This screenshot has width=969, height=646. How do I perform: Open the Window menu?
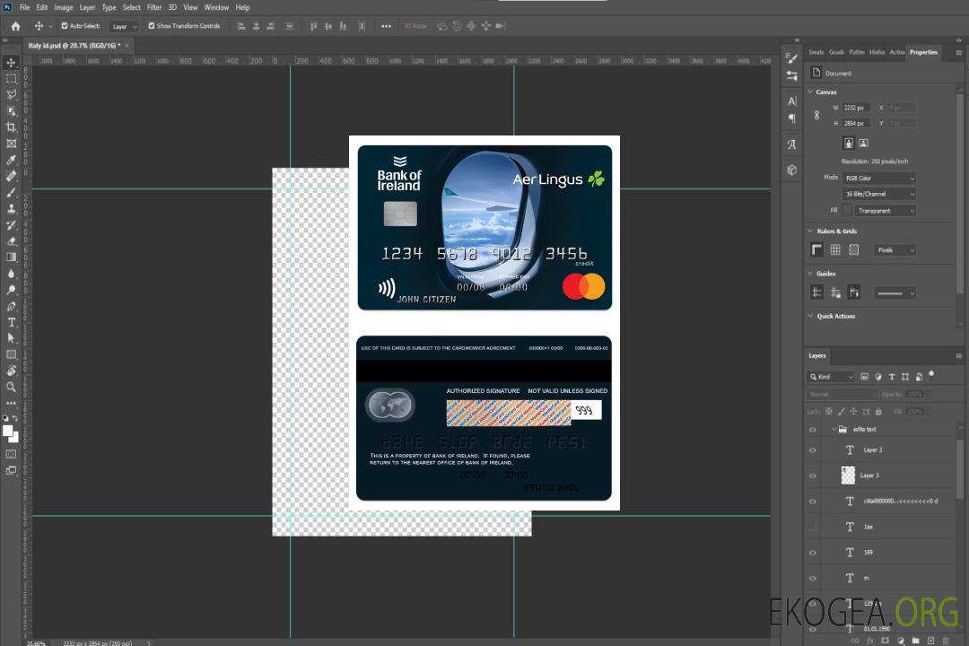(216, 7)
